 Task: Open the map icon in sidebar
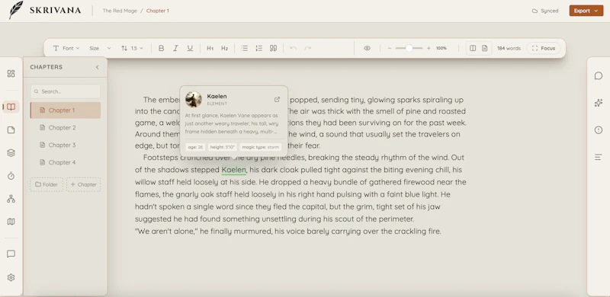pyautogui.click(x=11, y=222)
